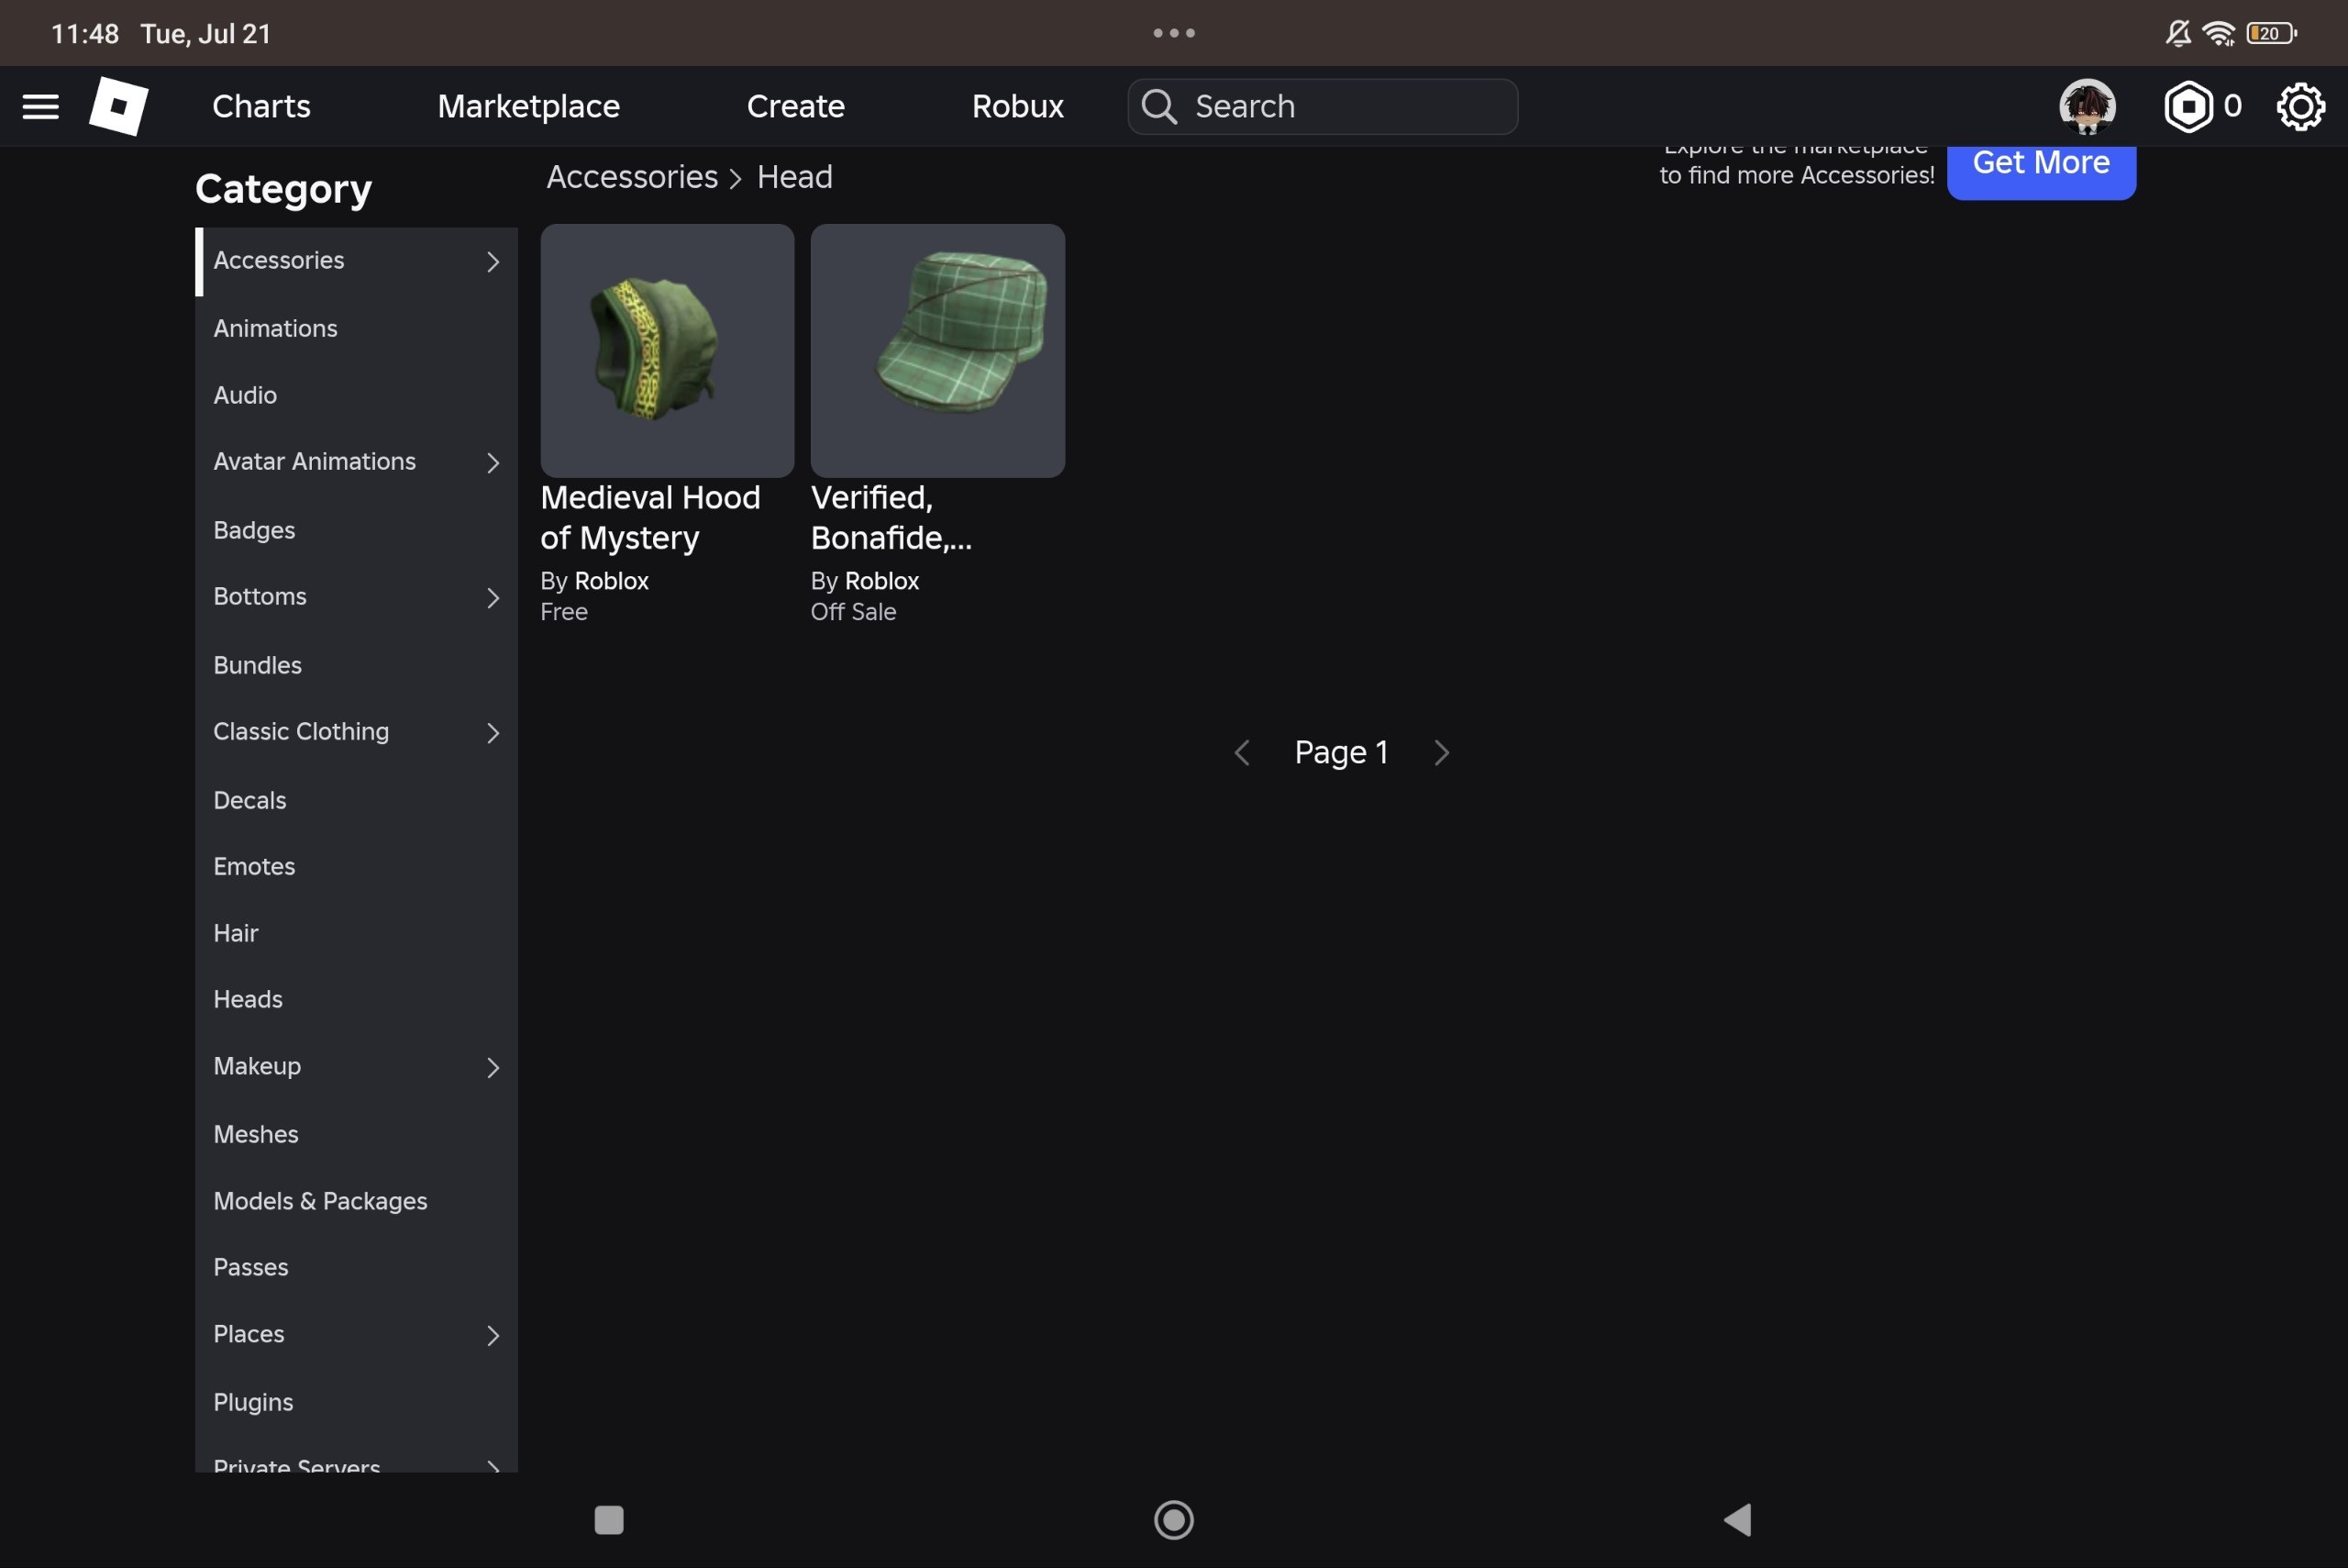Image resolution: width=2348 pixels, height=1568 pixels.
Task: Go to Roblox home via logo
Action: point(119,106)
